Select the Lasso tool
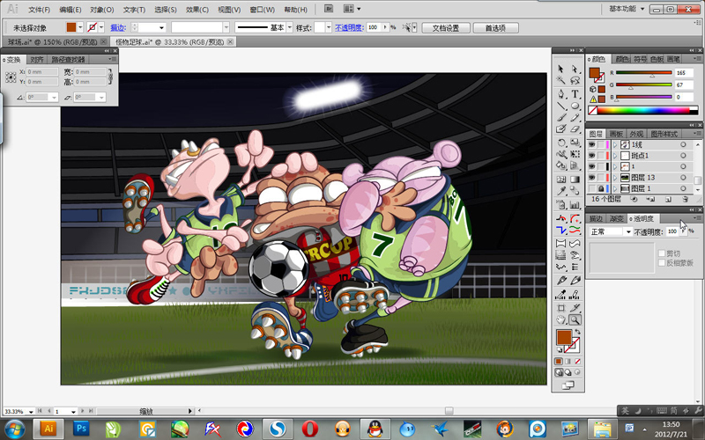The width and height of the screenshot is (705, 440). click(x=575, y=80)
